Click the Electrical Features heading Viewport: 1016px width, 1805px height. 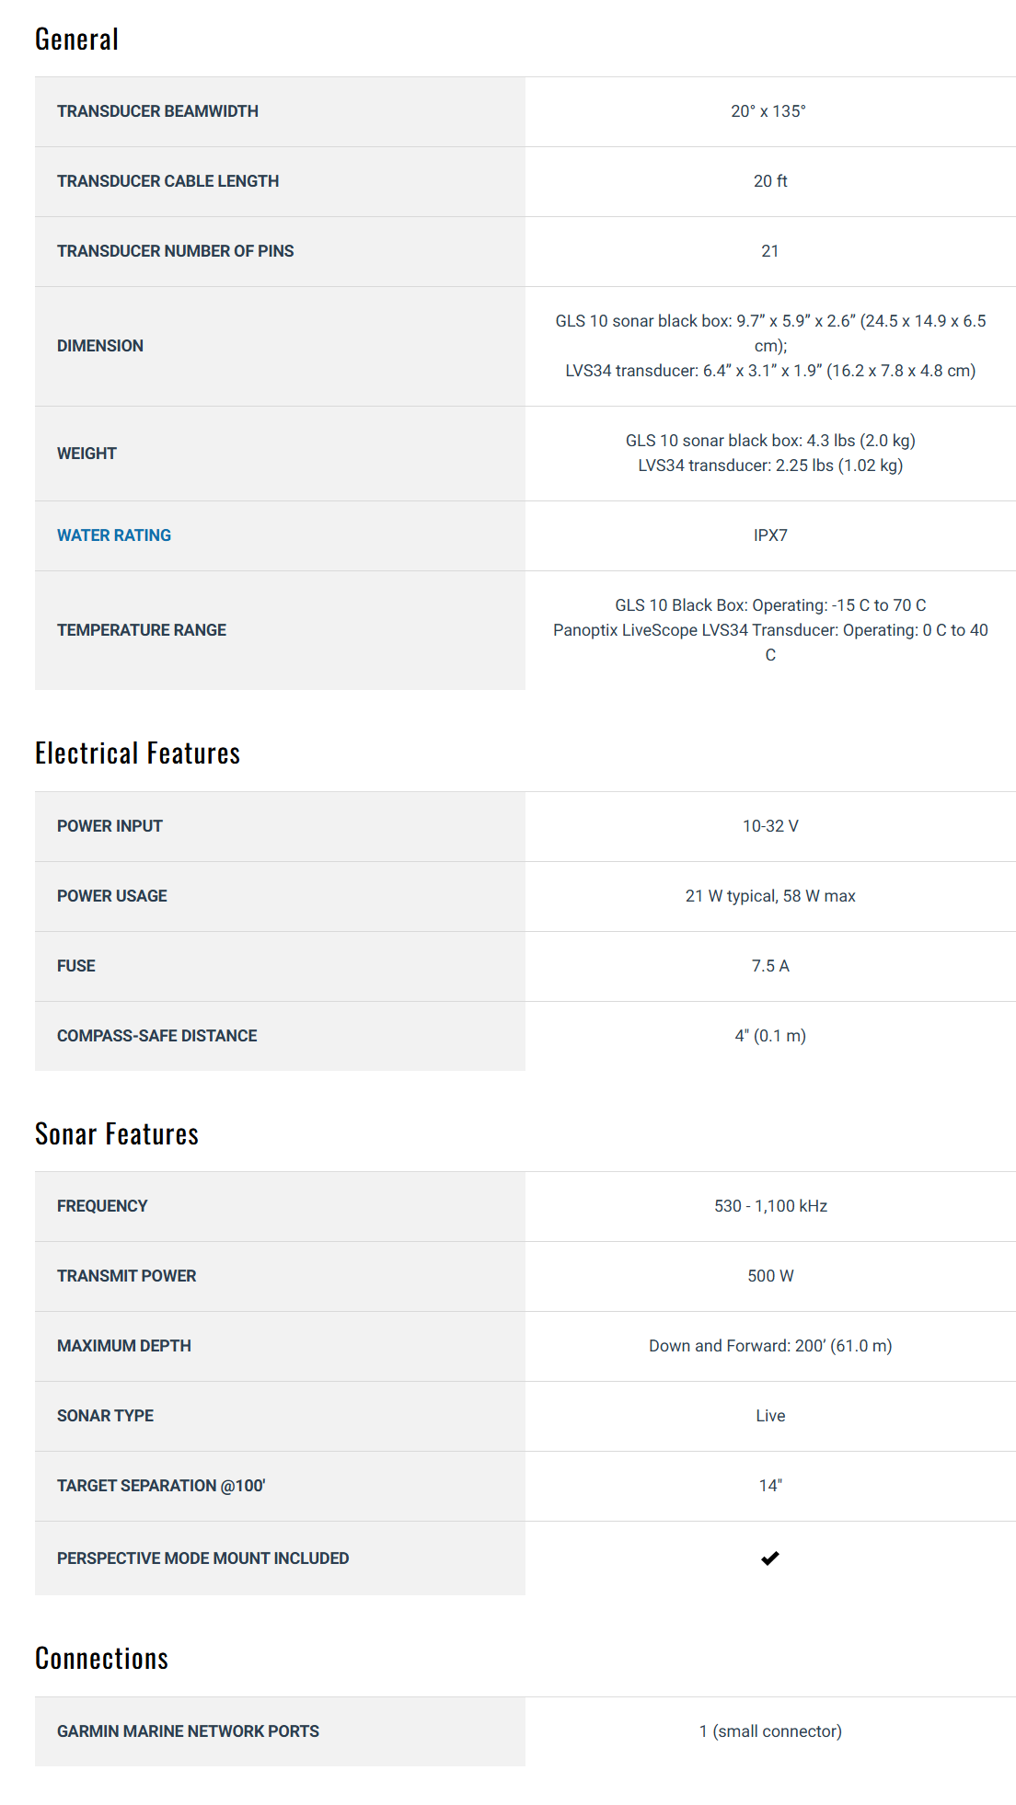(137, 753)
